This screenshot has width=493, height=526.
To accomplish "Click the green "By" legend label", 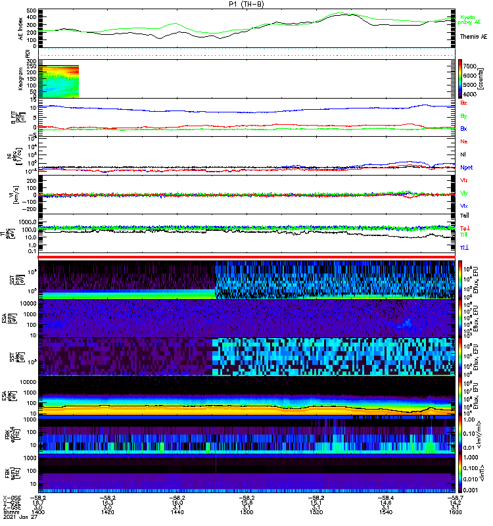I will tap(463, 116).
